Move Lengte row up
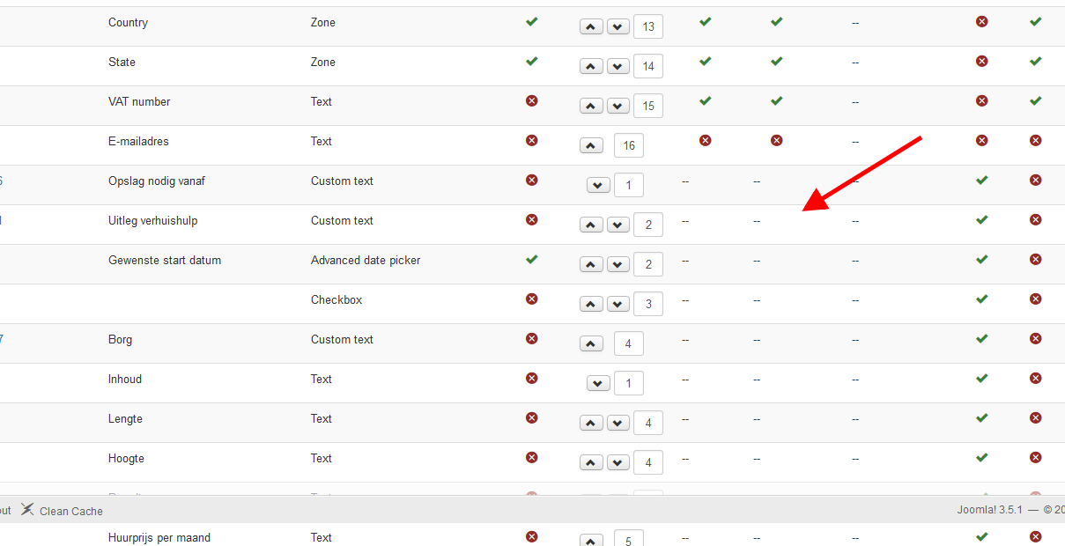This screenshot has width=1065, height=546. (x=591, y=423)
